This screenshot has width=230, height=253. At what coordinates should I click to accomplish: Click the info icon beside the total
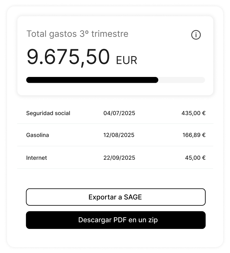(x=196, y=35)
